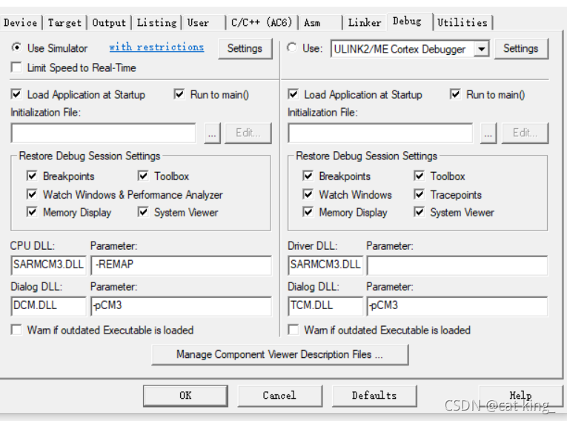Select the Use Simulator radio button
This screenshot has height=421, width=567.
click(16, 47)
